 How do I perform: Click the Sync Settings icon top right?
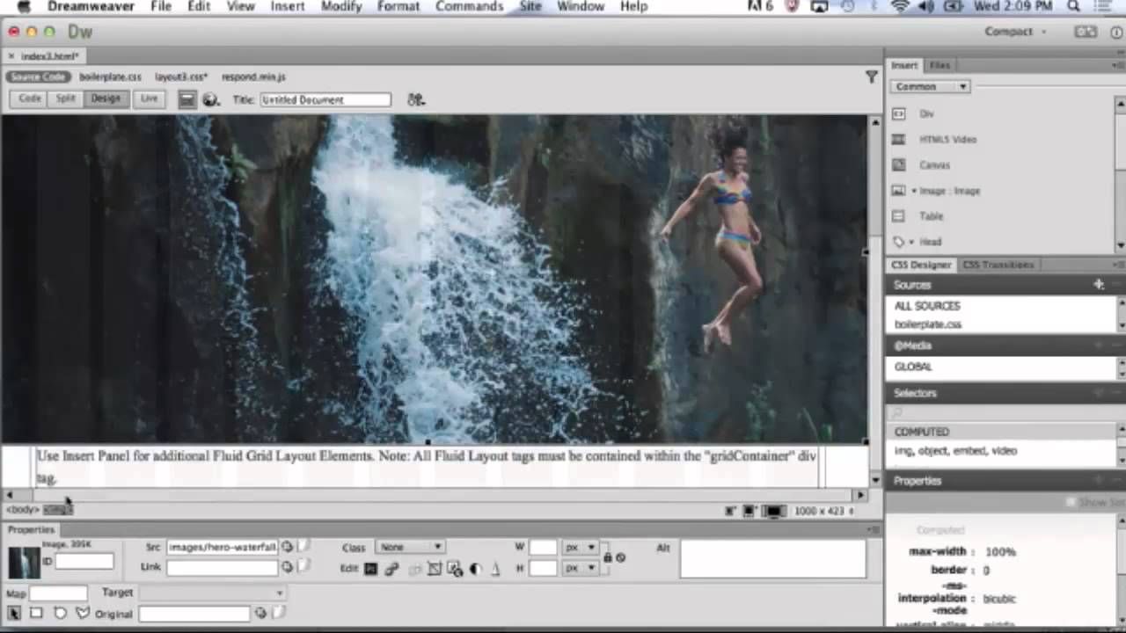(1086, 32)
